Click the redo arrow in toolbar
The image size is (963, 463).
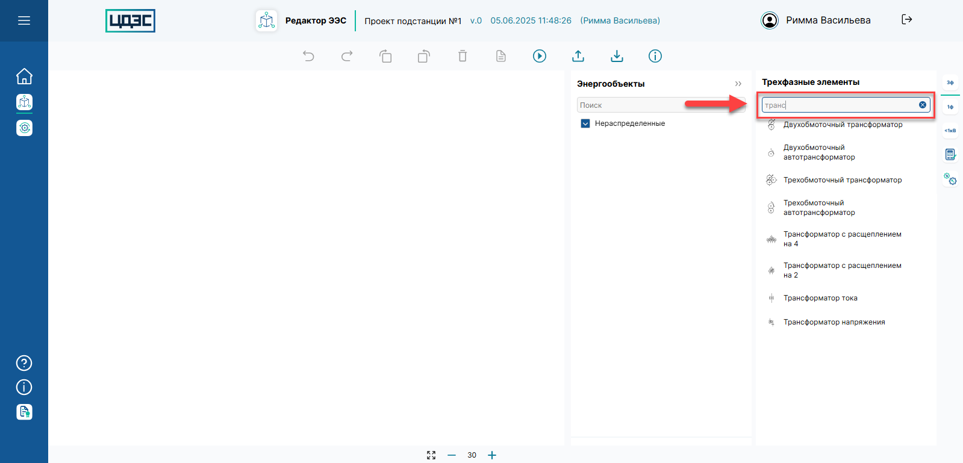pyautogui.click(x=347, y=56)
